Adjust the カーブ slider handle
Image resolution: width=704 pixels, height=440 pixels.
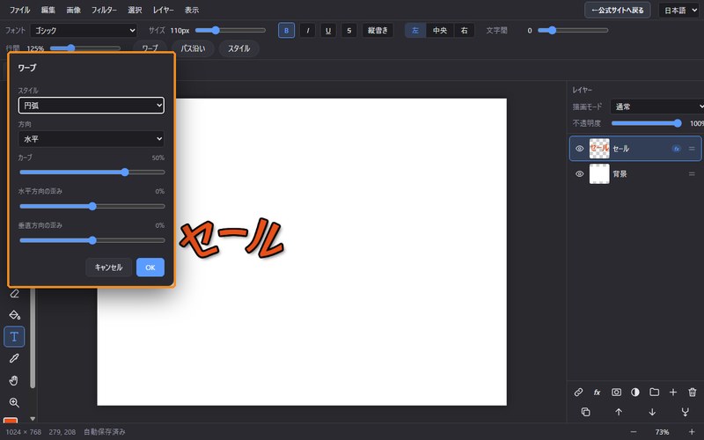[x=125, y=172]
